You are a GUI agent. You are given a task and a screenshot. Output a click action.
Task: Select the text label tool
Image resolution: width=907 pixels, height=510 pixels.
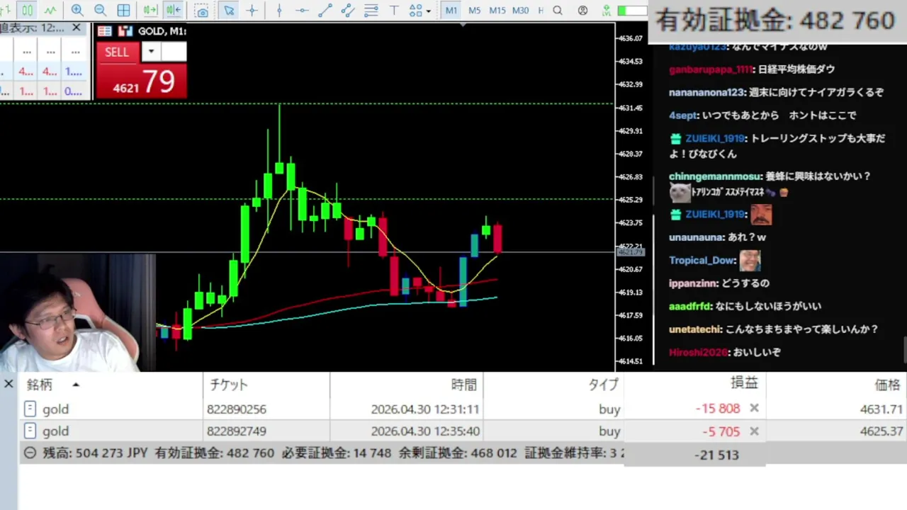394,10
